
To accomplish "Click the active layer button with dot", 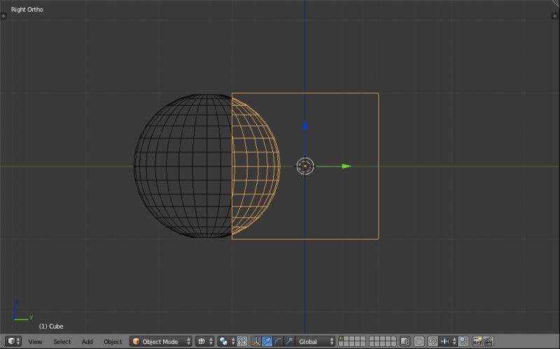I will point(341,339).
